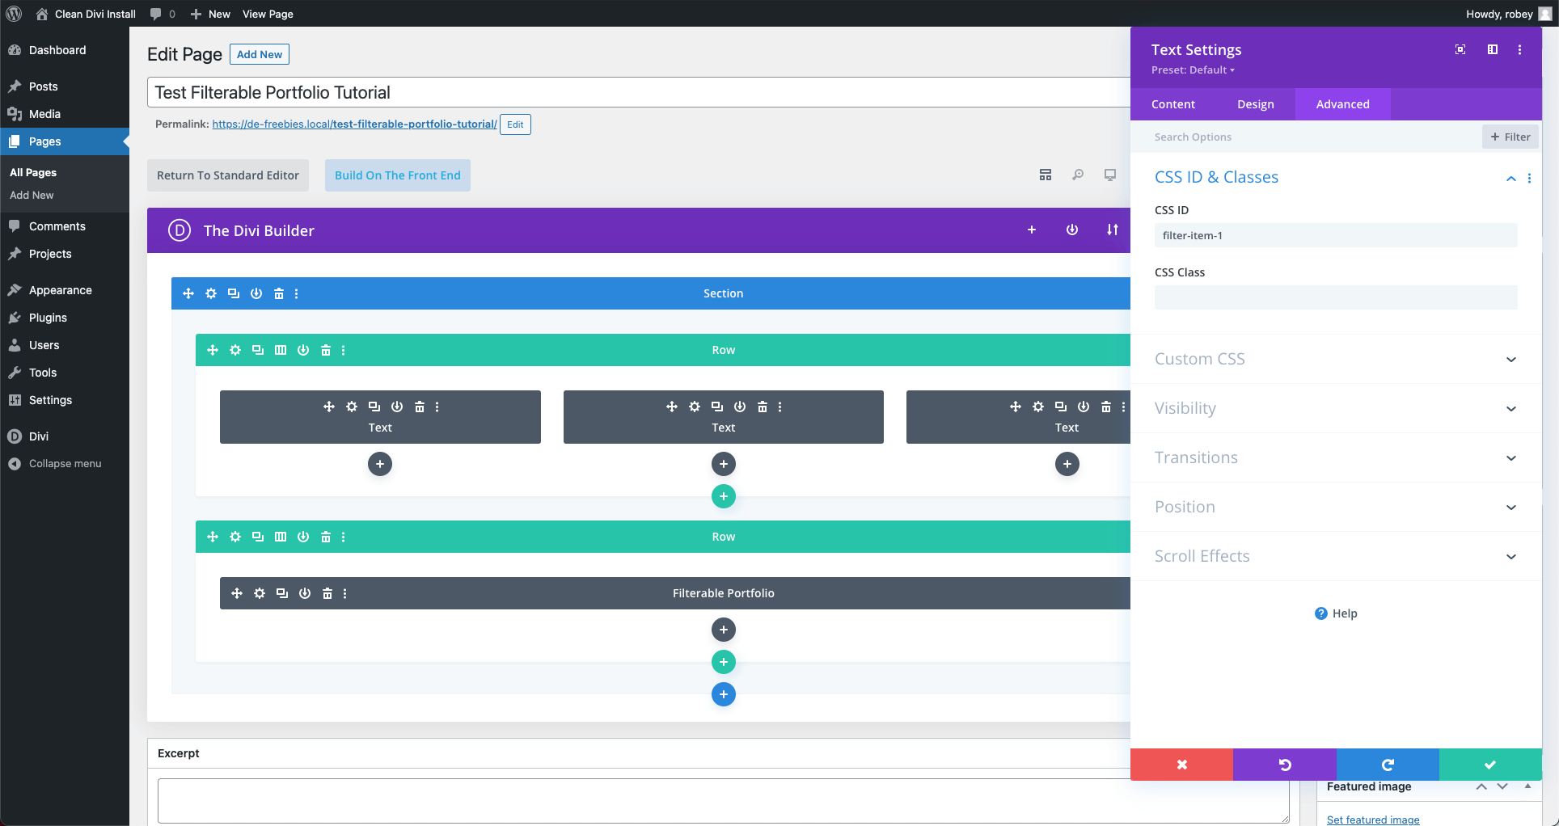Disable the second Row with its power icon
1559x826 pixels.
pyautogui.click(x=303, y=537)
